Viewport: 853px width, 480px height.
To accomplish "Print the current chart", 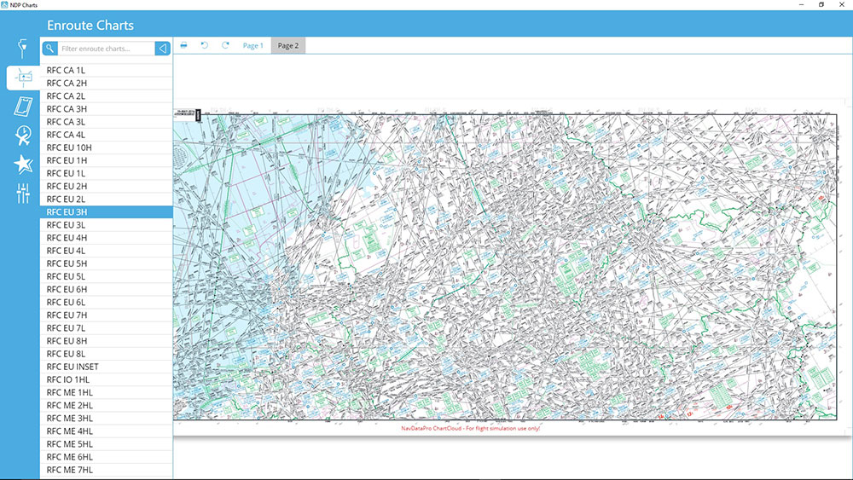I will pyautogui.click(x=184, y=45).
